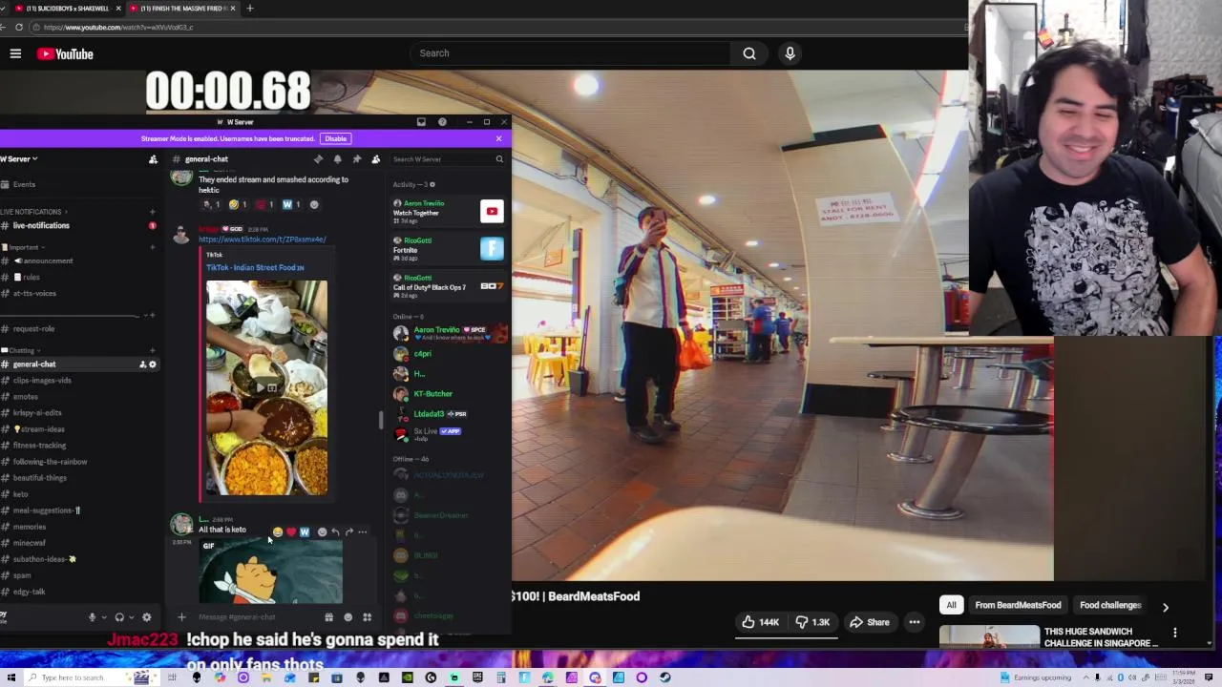The height and width of the screenshot is (687, 1222).
Task: Collapse the Important category
Action: [23, 247]
